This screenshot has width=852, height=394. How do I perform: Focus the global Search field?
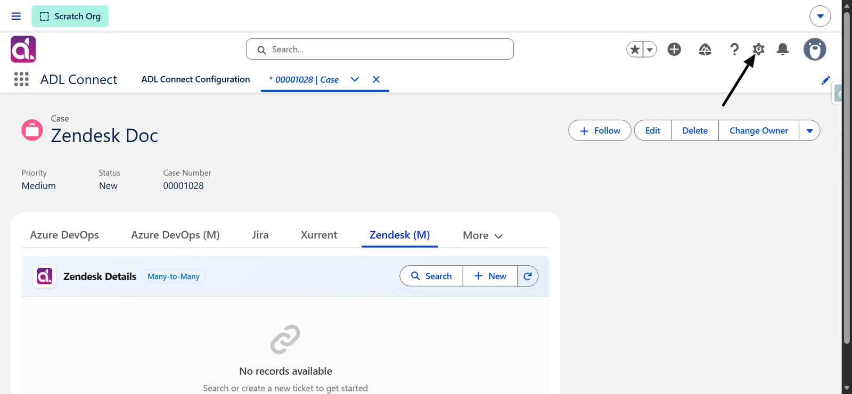pyautogui.click(x=380, y=49)
